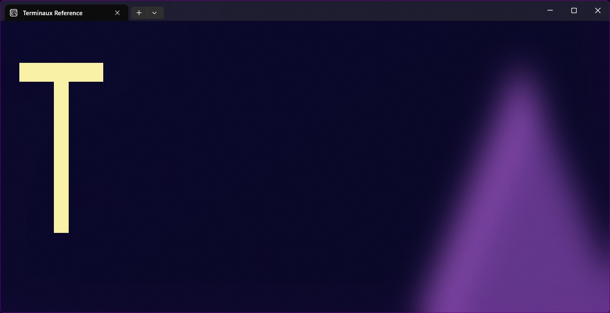Click the vertical stem of the yellow T

click(61, 164)
